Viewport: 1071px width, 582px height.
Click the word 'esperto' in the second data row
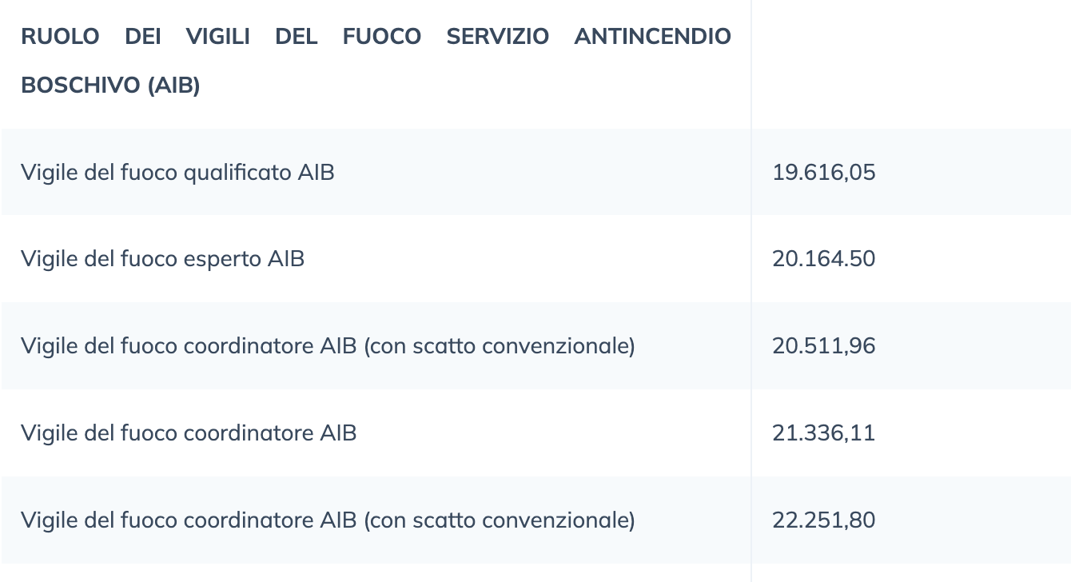pos(222,259)
